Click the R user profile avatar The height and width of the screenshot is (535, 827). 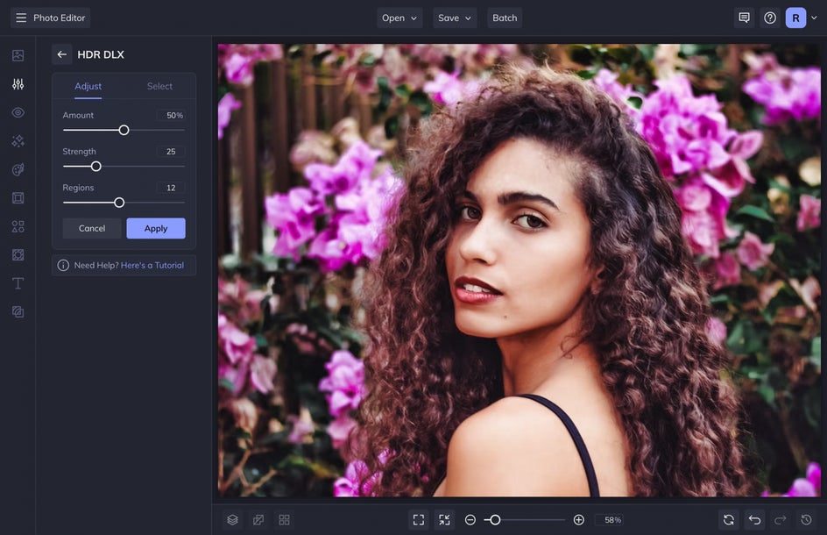click(795, 18)
